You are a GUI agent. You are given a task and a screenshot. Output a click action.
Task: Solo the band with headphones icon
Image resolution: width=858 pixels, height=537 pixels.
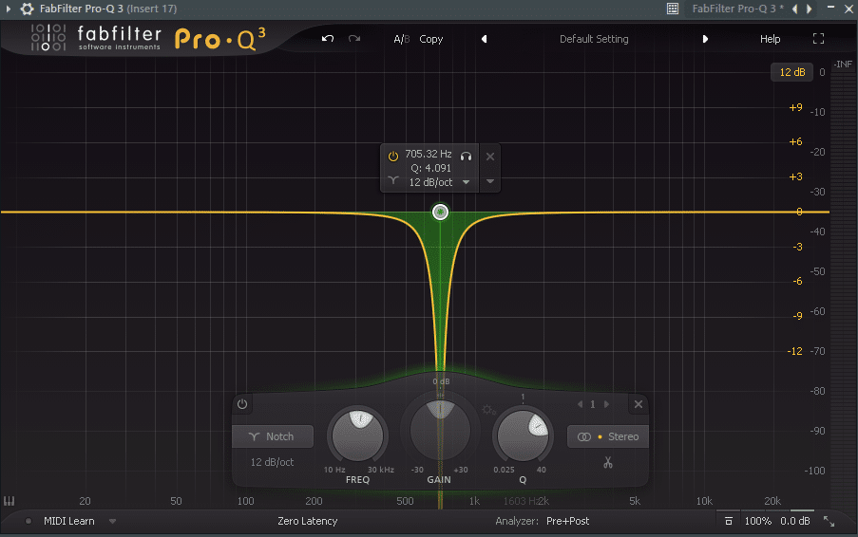click(x=467, y=157)
